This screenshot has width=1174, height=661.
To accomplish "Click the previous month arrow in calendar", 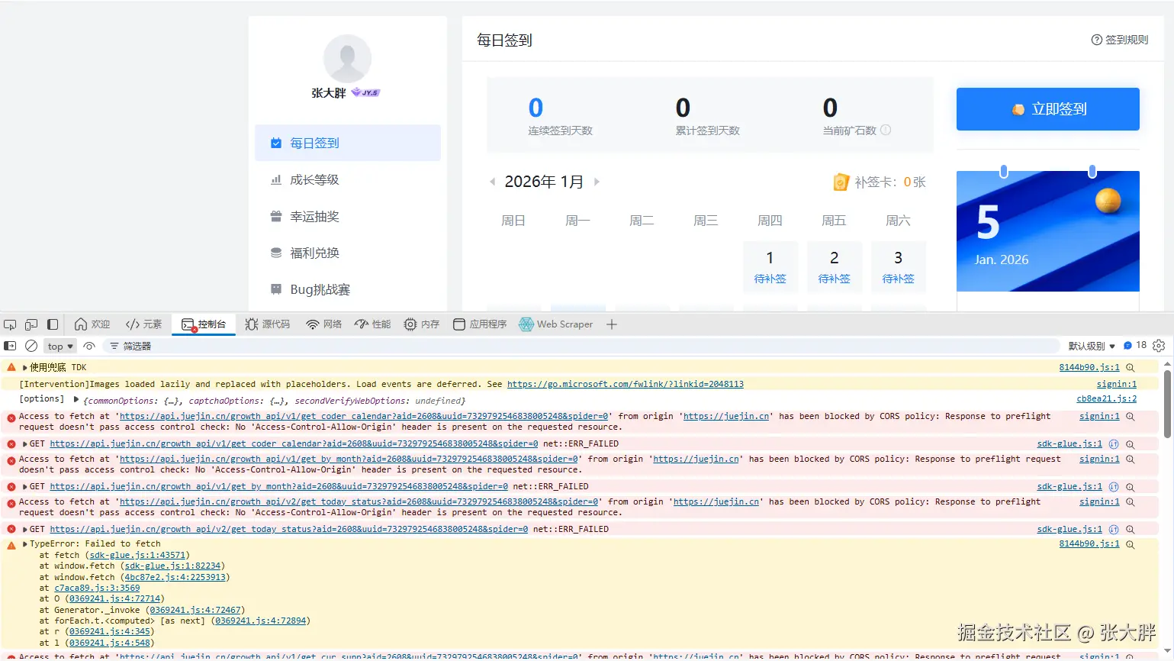I will point(493,182).
